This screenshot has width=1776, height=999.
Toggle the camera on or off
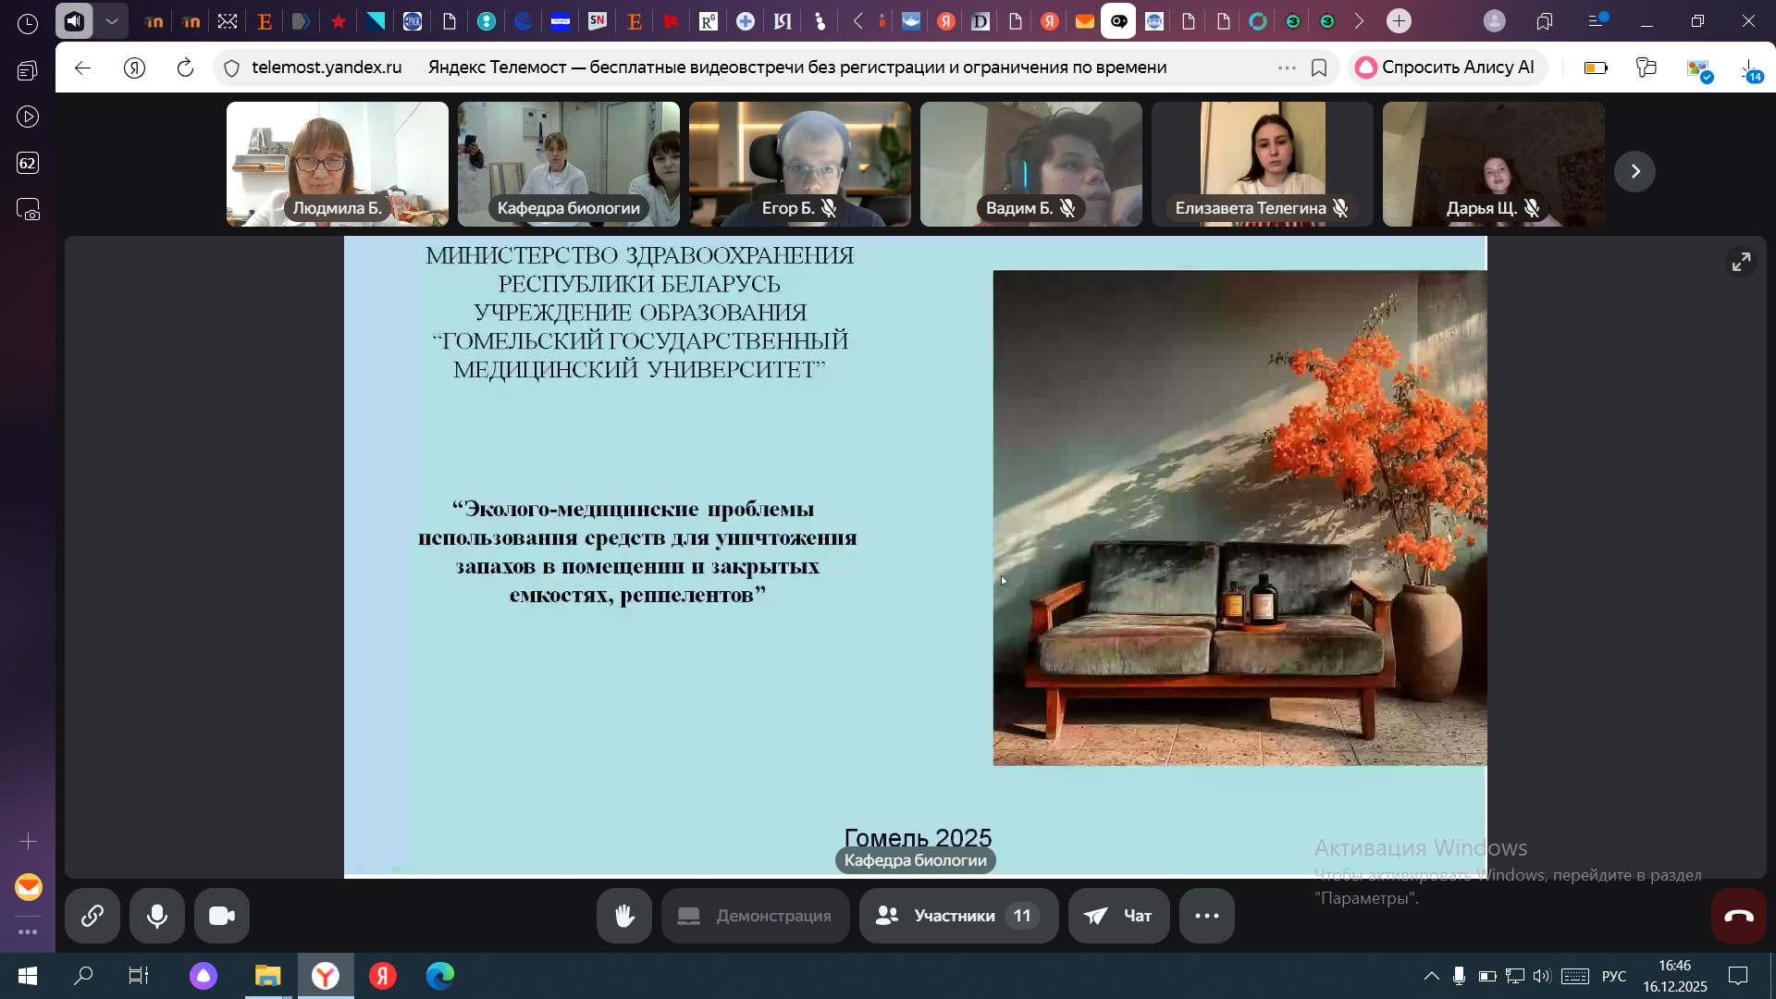222,916
